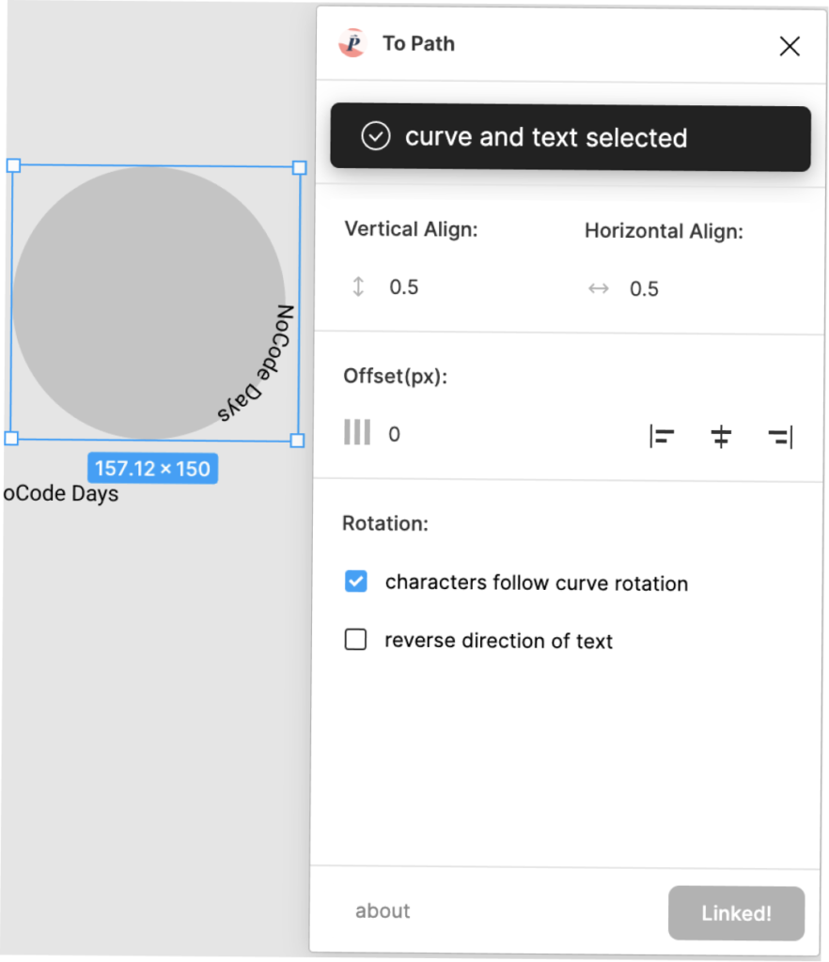The image size is (829, 962).
Task: Click the Linked! button
Action: [736, 913]
